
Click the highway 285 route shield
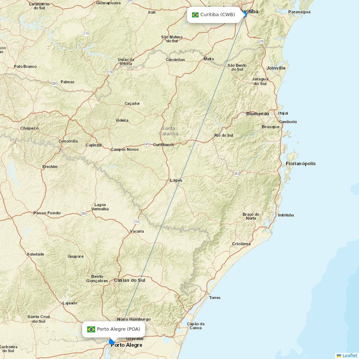coord(83,214)
